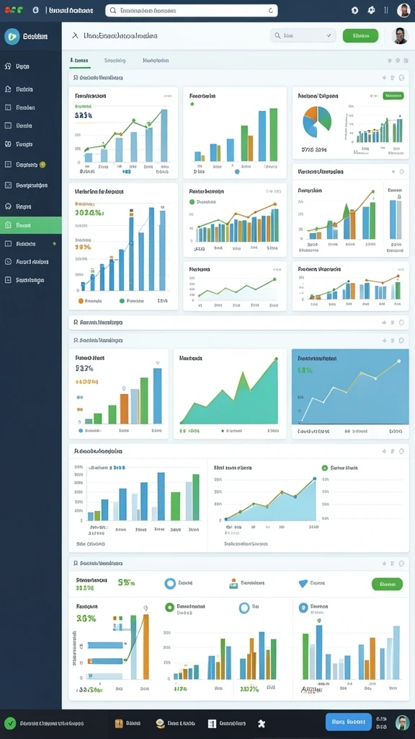Select the highlighted green sidebar menu item
415x739 pixels.
[x=30, y=225]
